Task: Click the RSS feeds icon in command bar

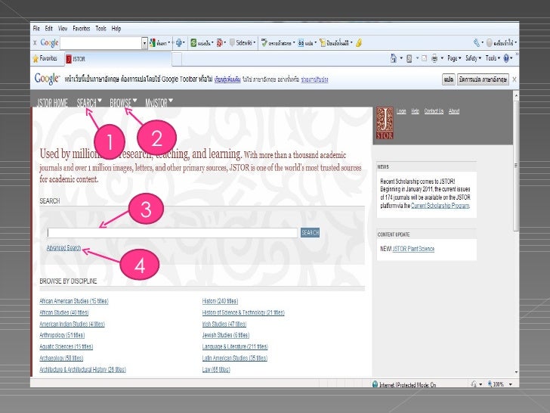Action: [409, 58]
